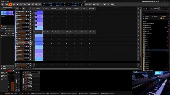The width and height of the screenshot is (170, 95).
Task: Open the Channel All dropdown
Action: pyautogui.click(x=7, y=29)
